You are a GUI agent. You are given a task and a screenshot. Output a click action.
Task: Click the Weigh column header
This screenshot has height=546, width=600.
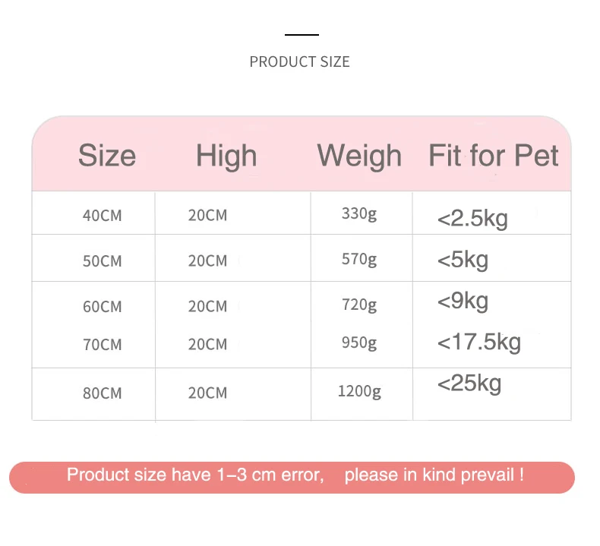coord(359,156)
